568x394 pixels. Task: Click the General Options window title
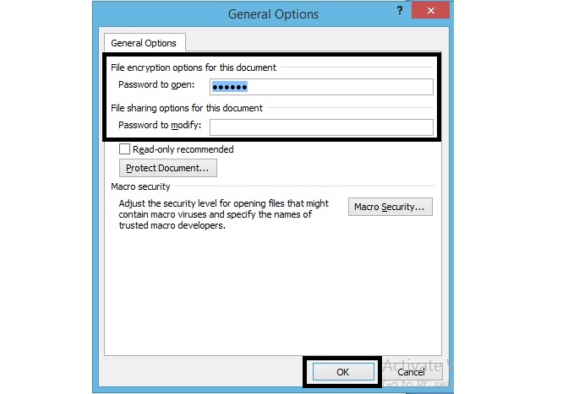point(273,13)
